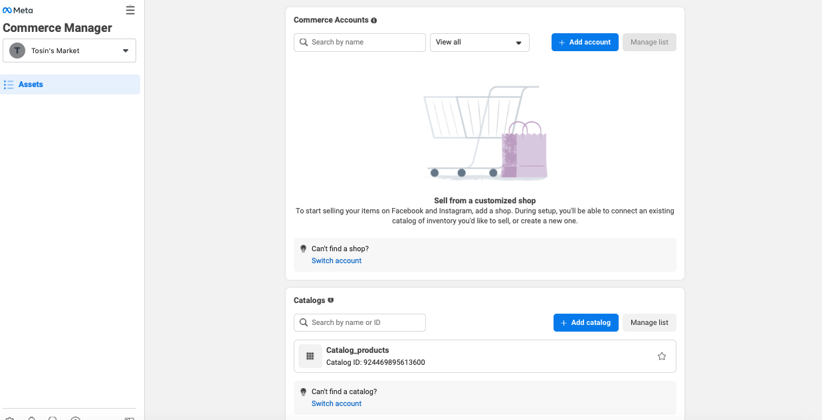Click the grid icon of Catalog_products
The image size is (822, 420).
(x=310, y=356)
